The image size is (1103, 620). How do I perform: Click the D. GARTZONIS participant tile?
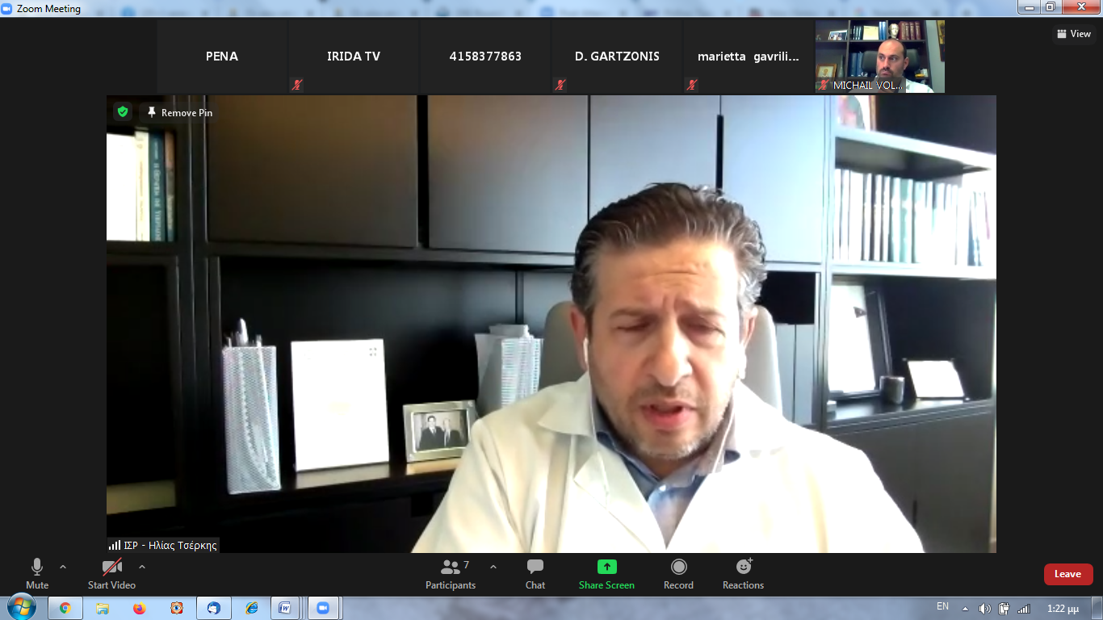tap(617, 57)
